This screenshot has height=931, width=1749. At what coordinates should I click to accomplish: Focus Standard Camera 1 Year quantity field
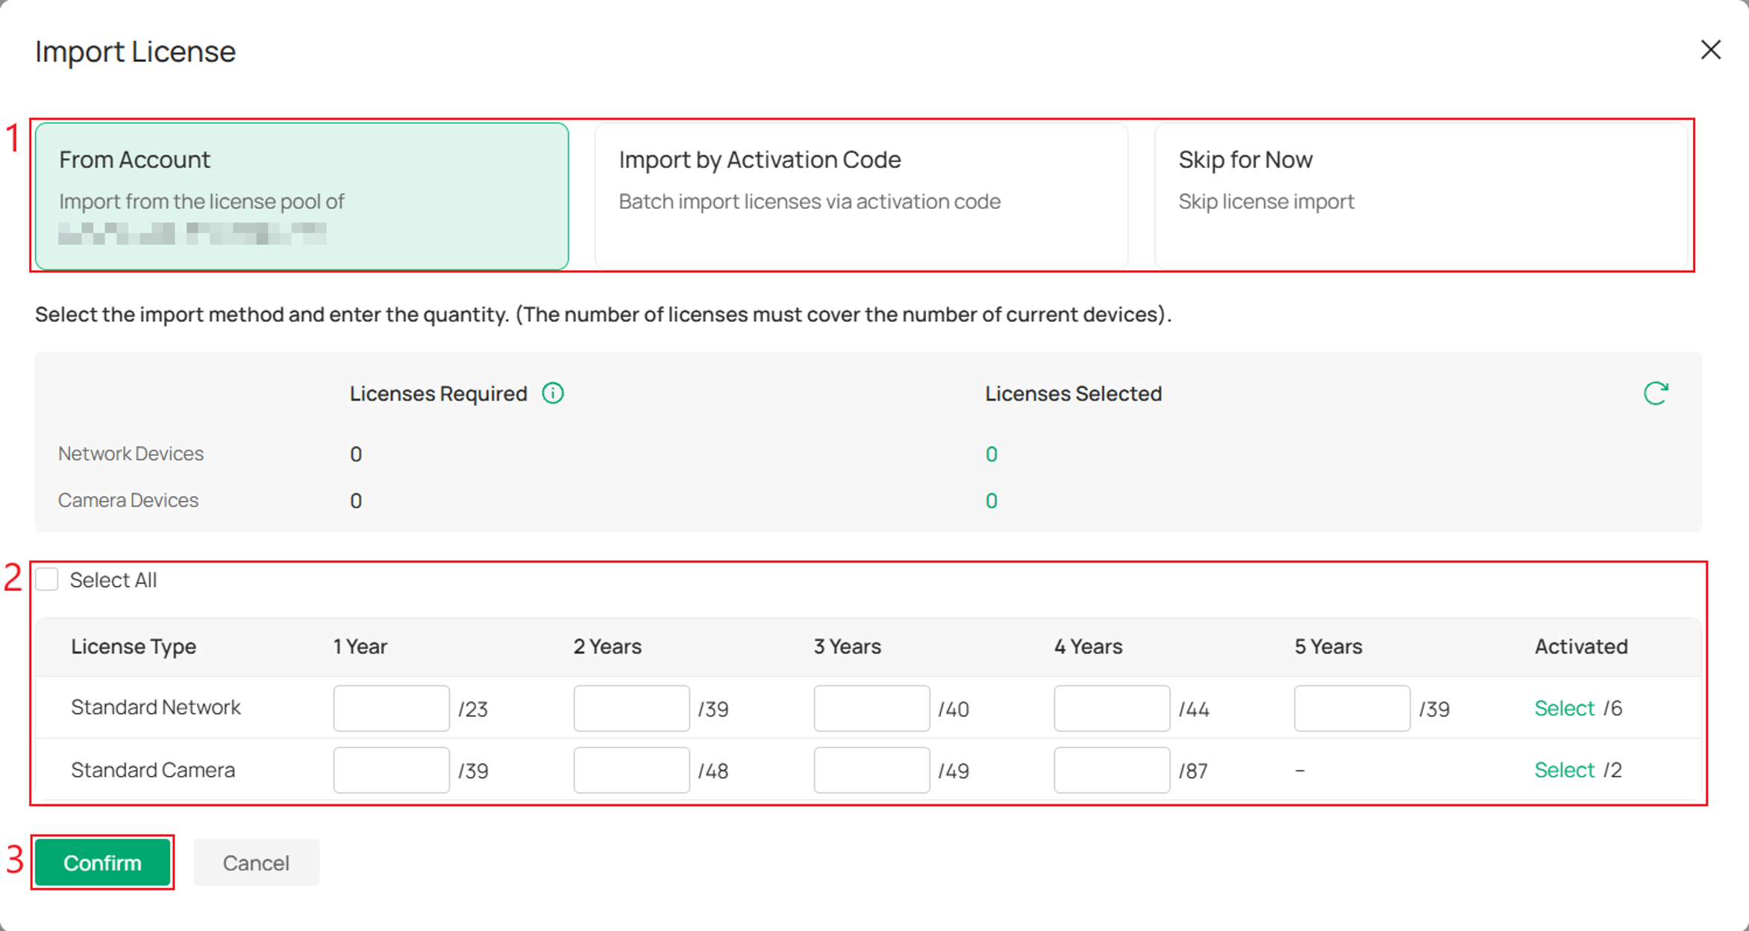[x=391, y=770]
